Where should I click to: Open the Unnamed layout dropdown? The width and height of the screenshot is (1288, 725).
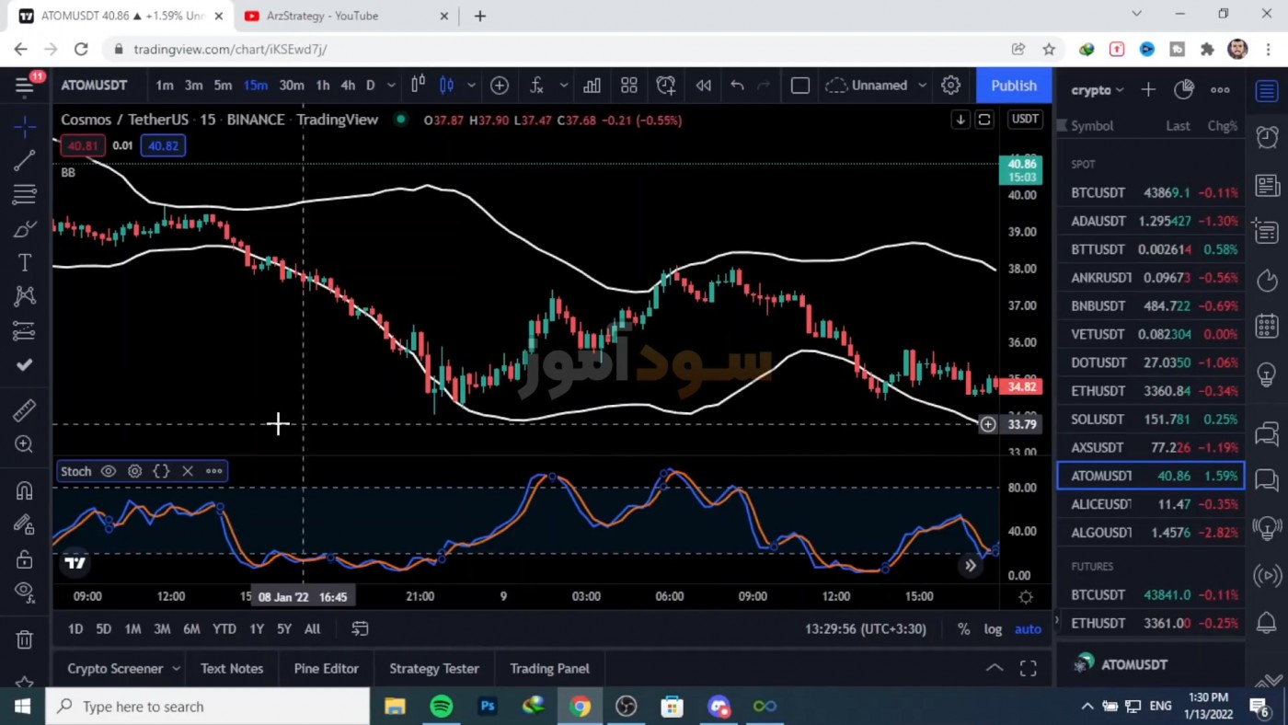tap(876, 86)
